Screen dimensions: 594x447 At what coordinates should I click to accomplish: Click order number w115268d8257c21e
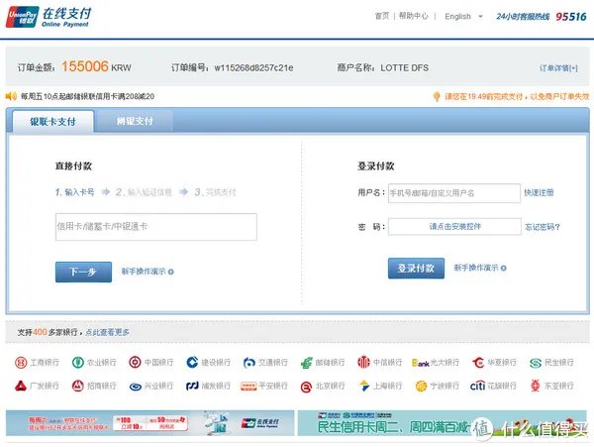click(x=253, y=67)
